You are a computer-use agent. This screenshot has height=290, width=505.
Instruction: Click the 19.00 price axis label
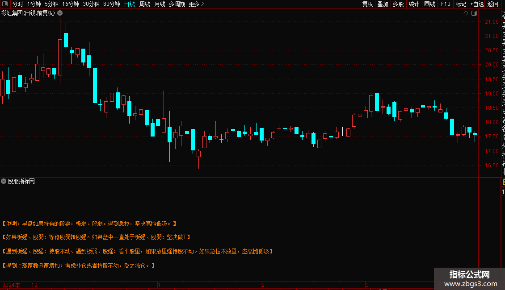click(x=492, y=94)
